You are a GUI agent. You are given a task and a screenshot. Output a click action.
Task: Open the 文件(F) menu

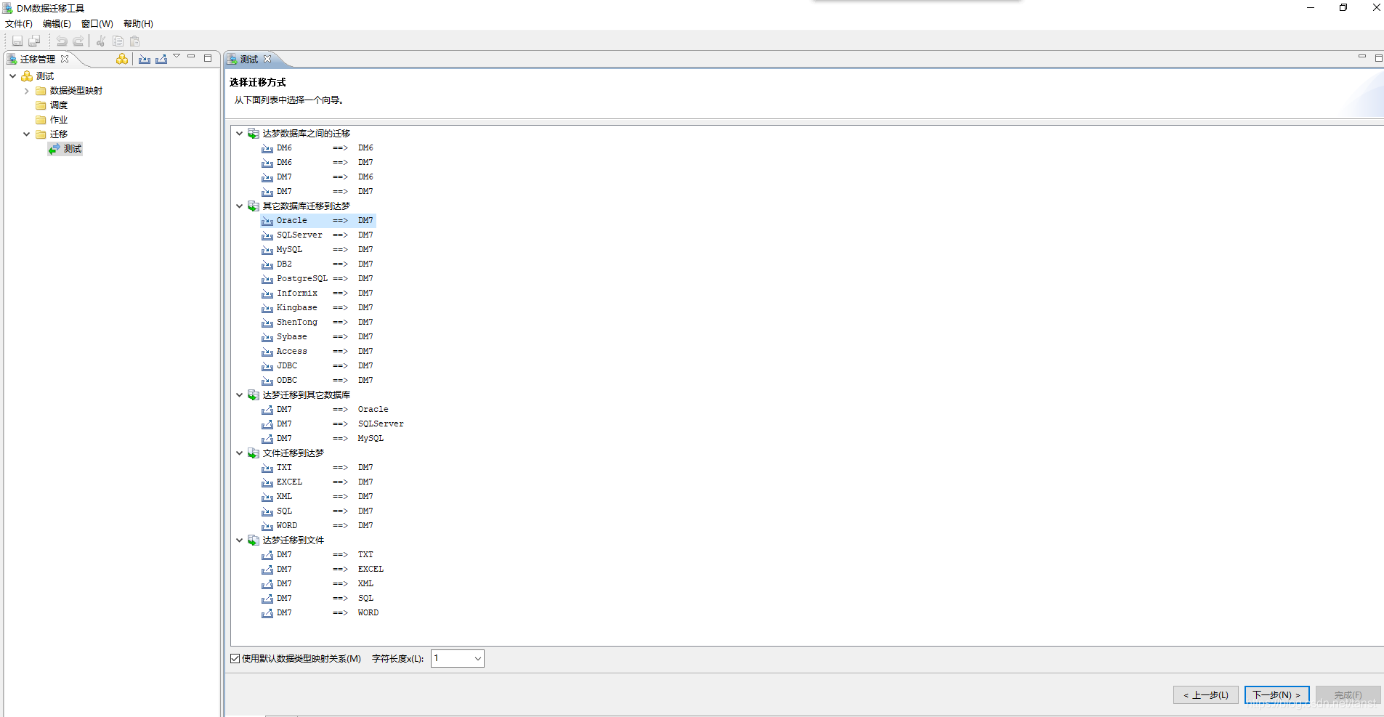(x=19, y=24)
